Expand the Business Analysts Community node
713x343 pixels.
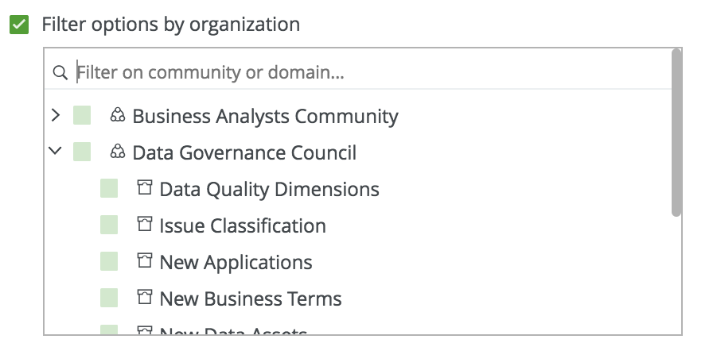pos(55,116)
